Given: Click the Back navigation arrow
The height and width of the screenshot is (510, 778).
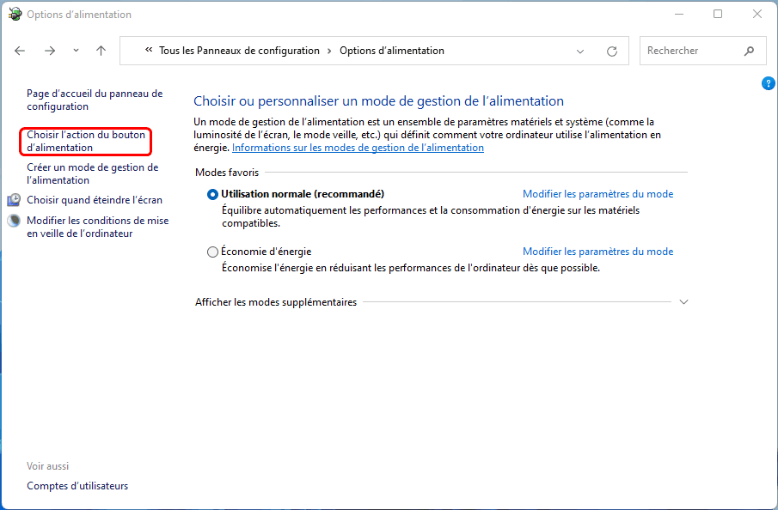Looking at the screenshot, I should (20, 51).
